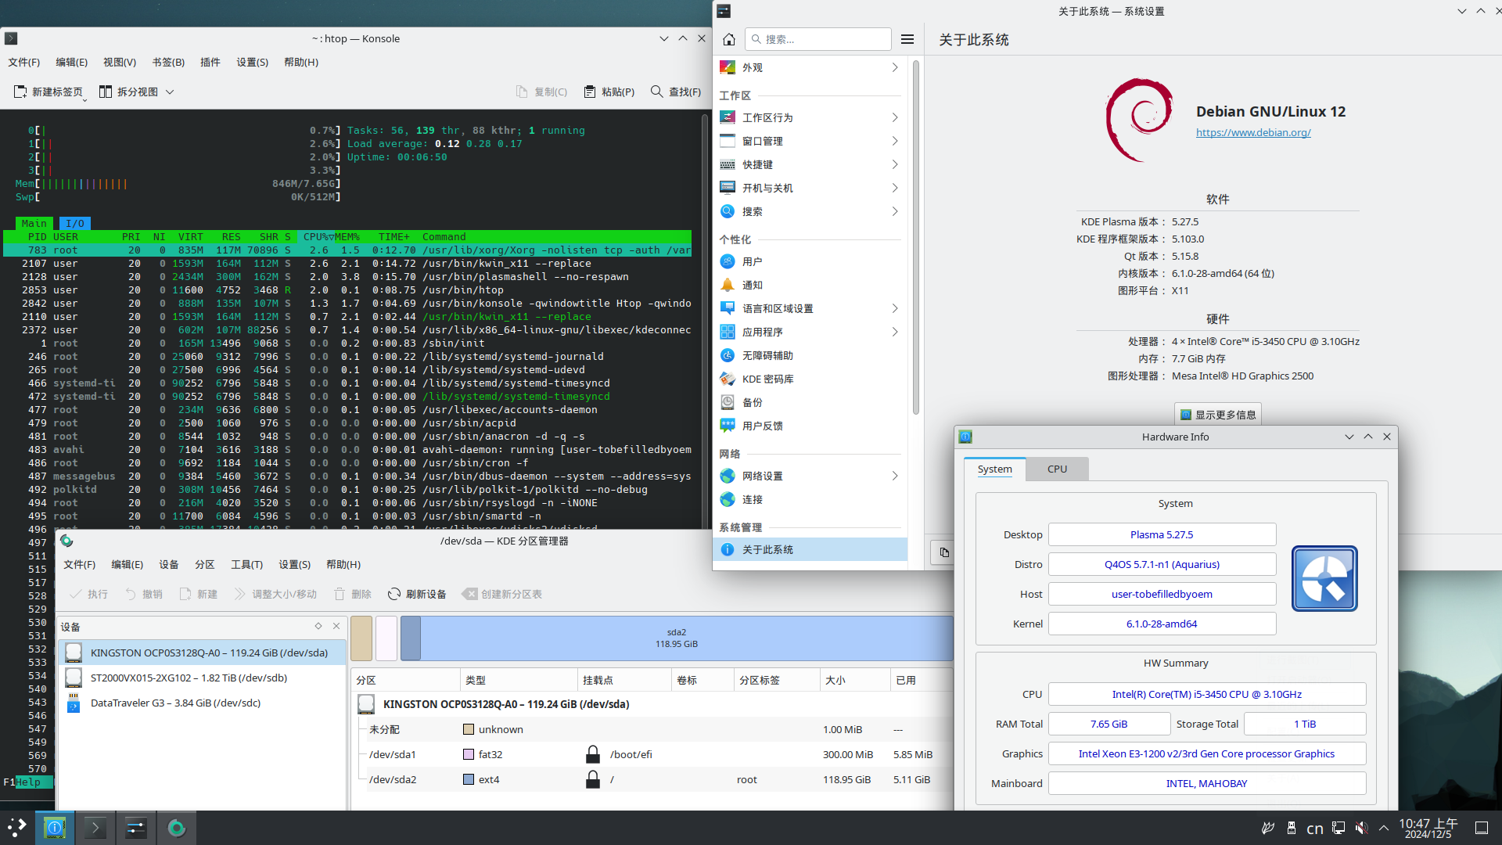Click the Konsole find (查找) icon

tap(656, 92)
